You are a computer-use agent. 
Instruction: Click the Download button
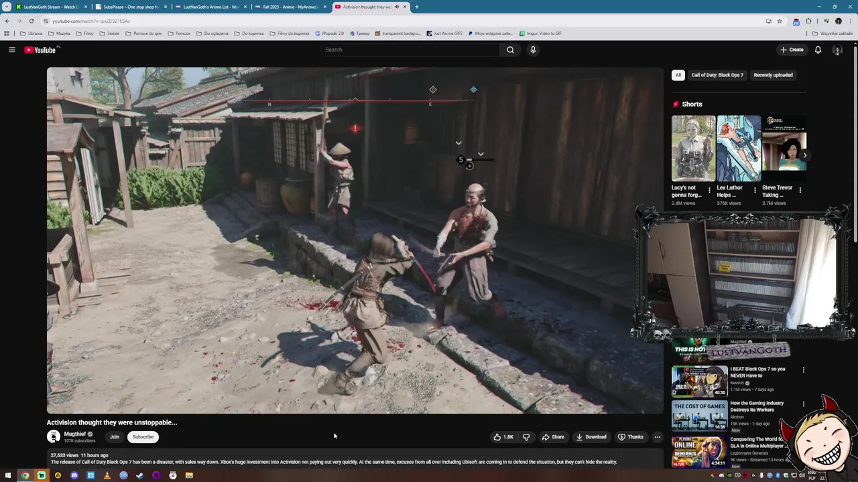(x=591, y=436)
